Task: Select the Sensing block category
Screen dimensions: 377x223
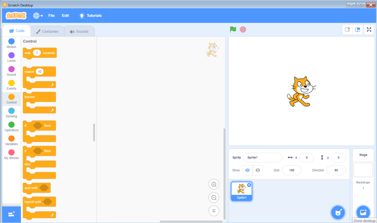Action: (11, 113)
